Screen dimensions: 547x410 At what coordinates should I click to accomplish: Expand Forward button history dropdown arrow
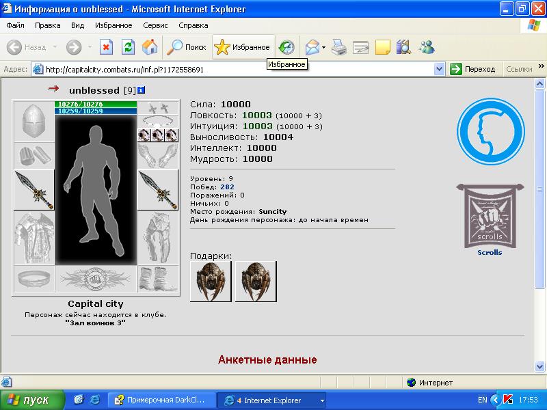(x=90, y=46)
